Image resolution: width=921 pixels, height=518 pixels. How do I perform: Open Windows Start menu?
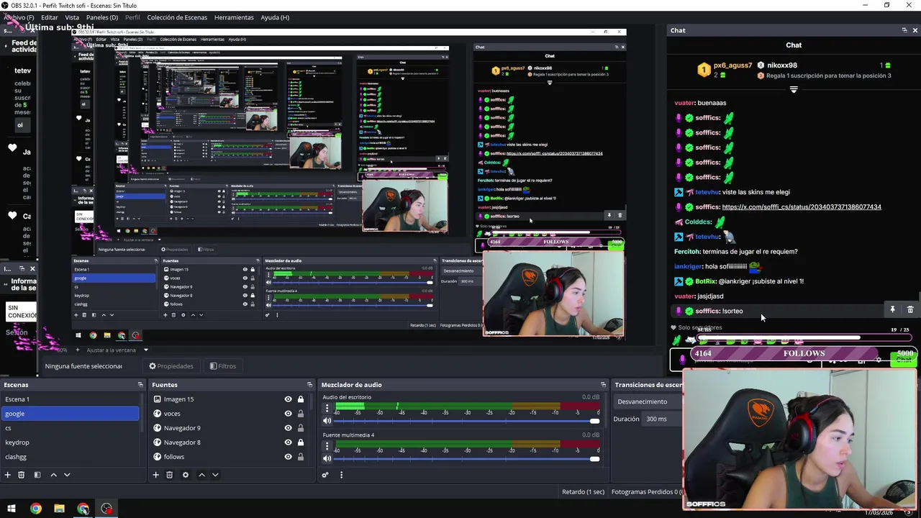tap(12, 509)
